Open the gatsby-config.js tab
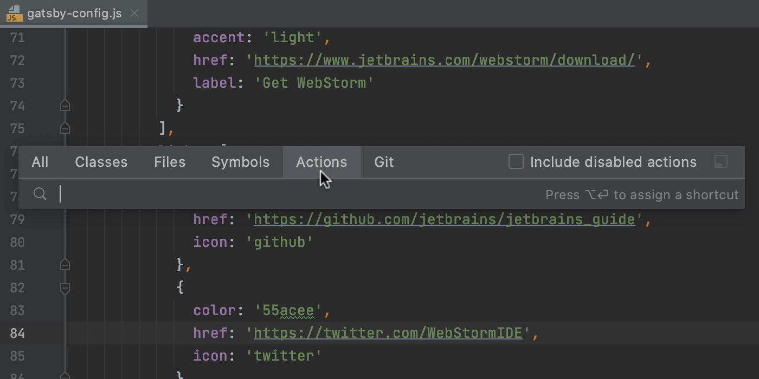759x379 pixels. (x=74, y=13)
